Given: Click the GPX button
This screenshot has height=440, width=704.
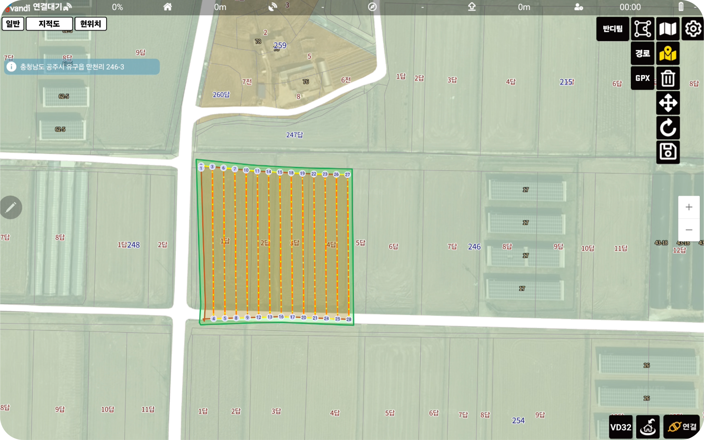Looking at the screenshot, I should [642, 78].
